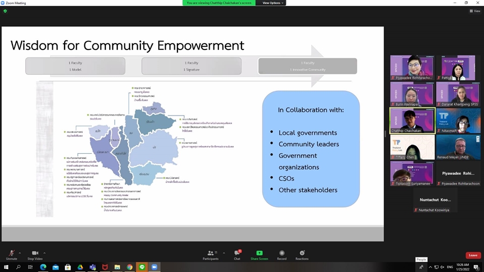Image resolution: width=484 pixels, height=272 pixels.
Task: Open Microsoft Edge from the taskbar
Action: coord(43,267)
